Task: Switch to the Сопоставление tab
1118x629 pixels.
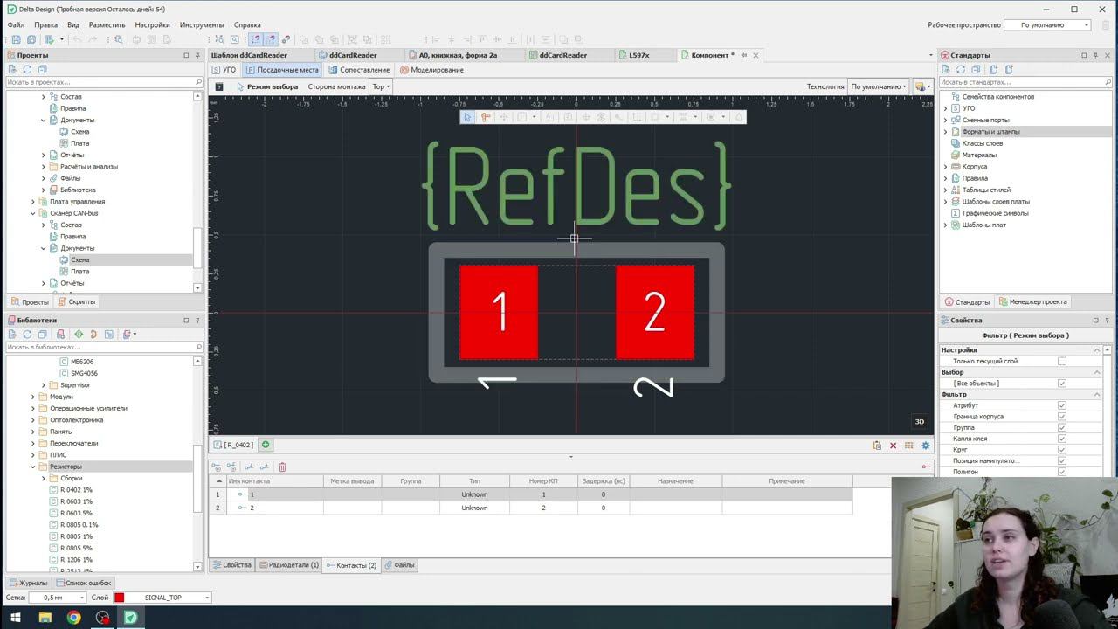Action: point(359,70)
